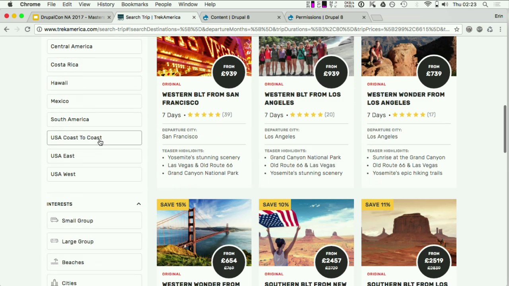Open the 1Password menu bar icon
The image size is (509, 286).
click(x=361, y=4)
